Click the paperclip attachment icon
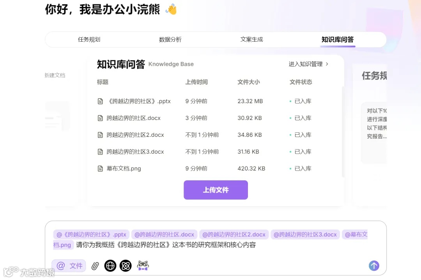The width and height of the screenshot is (421, 280). (x=95, y=266)
